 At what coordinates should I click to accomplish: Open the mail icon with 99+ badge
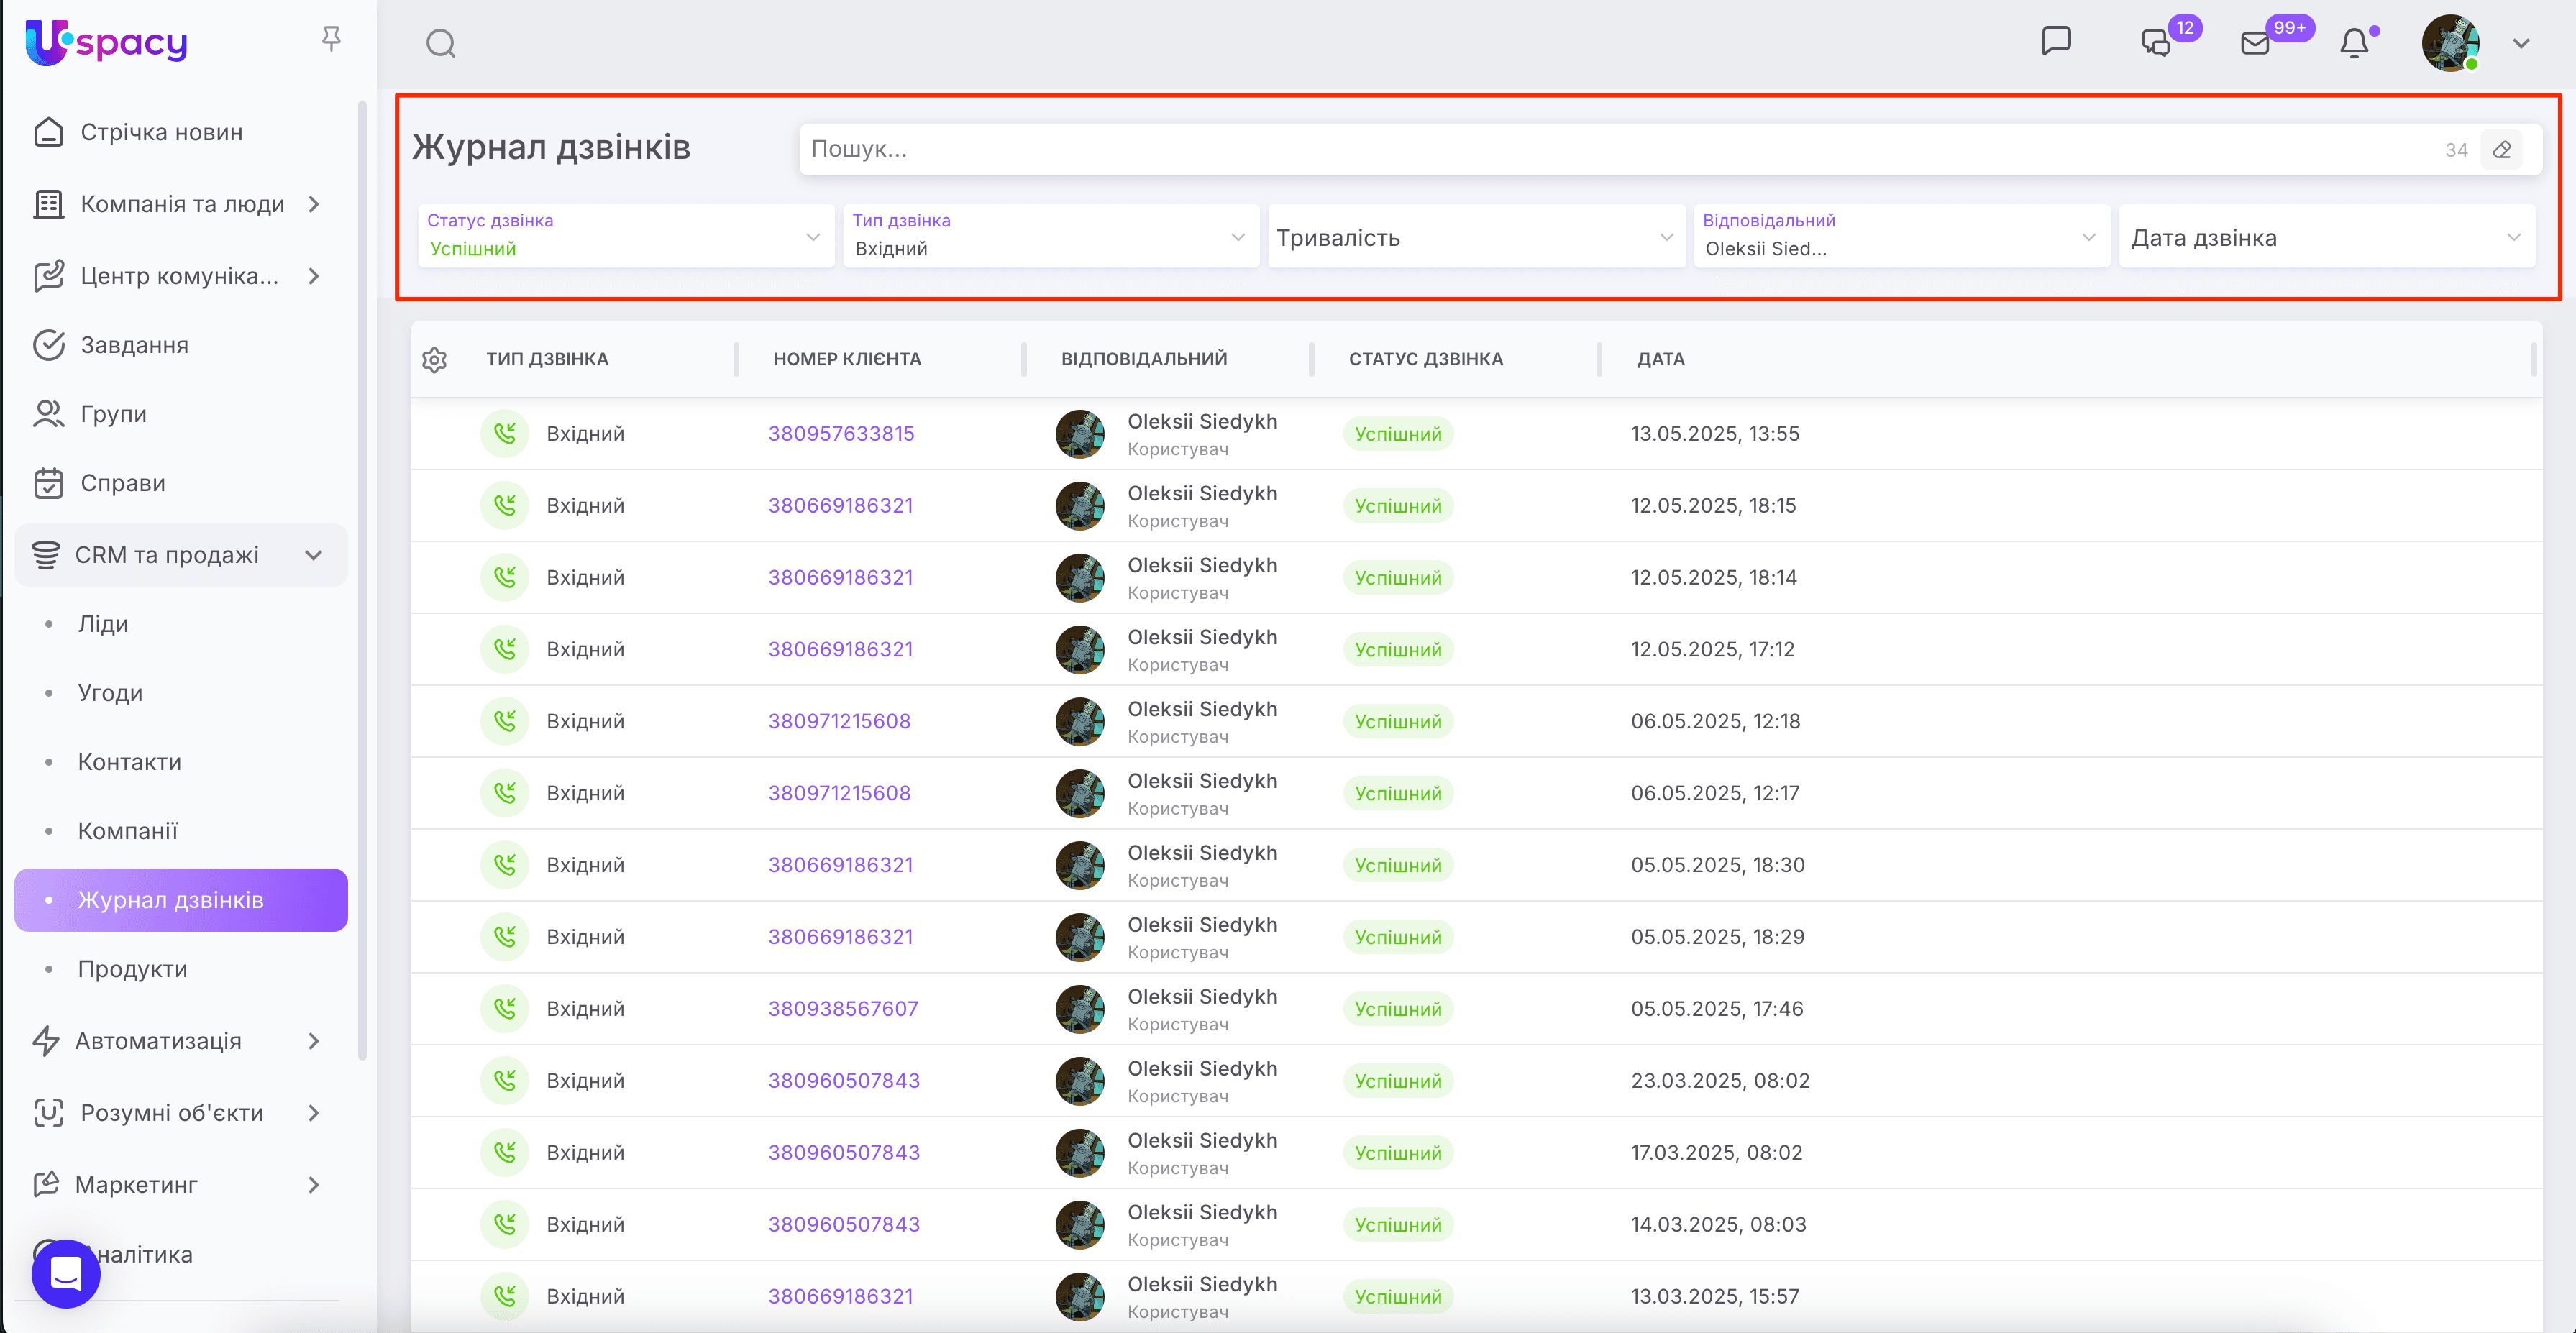[2254, 43]
